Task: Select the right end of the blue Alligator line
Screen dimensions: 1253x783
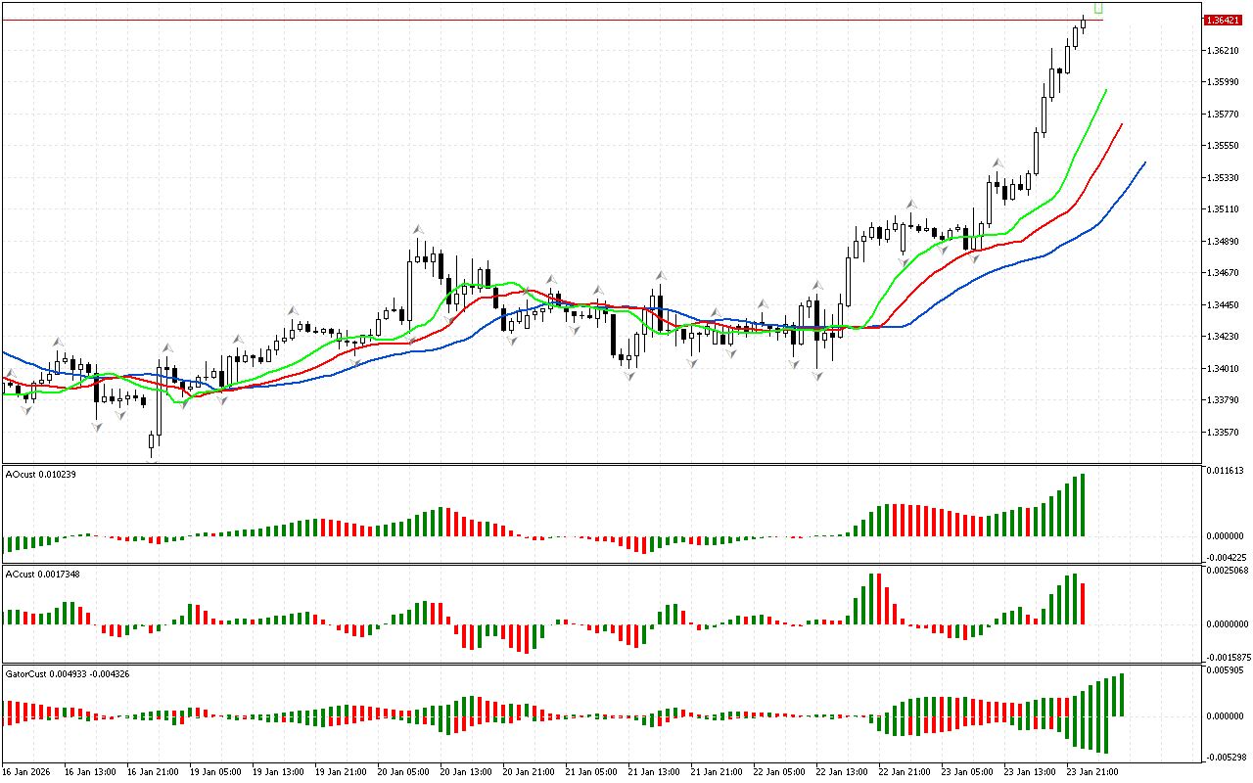Action: [x=1144, y=163]
